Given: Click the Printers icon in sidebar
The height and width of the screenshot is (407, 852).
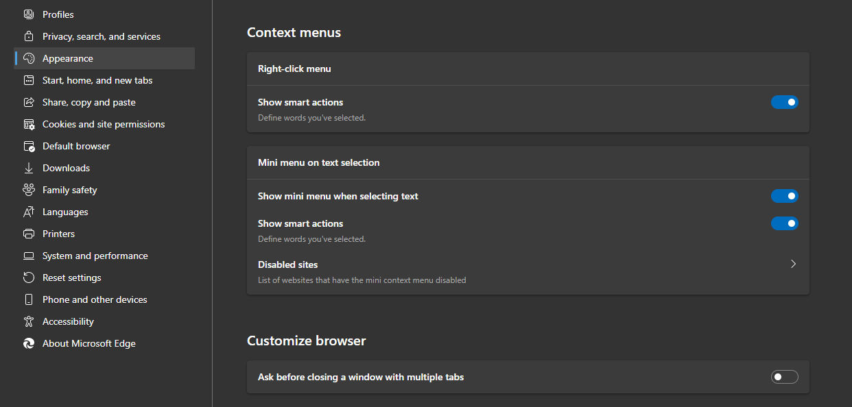Looking at the screenshot, I should click(x=29, y=234).
